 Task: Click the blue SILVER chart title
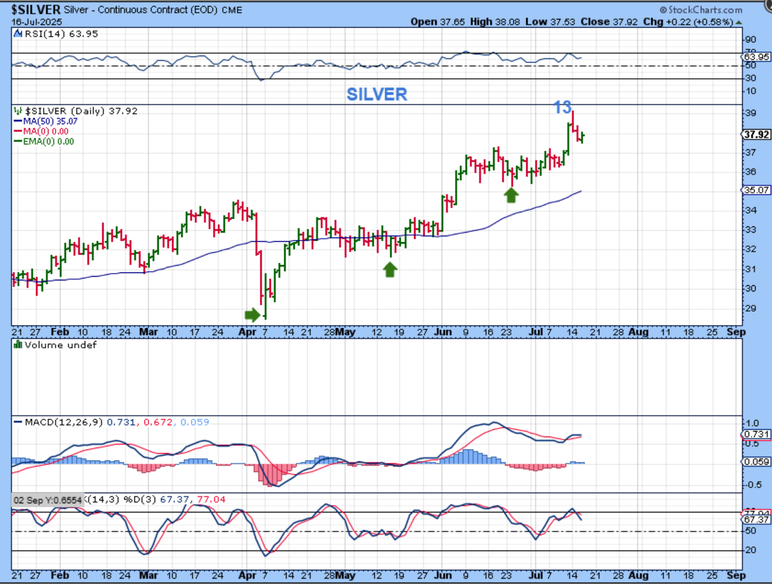[377, 94]
